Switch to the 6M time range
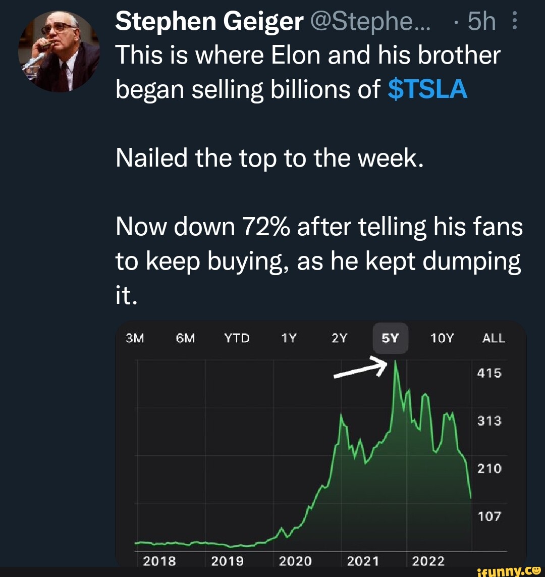Screen dimensions: 545x577 click(186, 339)
